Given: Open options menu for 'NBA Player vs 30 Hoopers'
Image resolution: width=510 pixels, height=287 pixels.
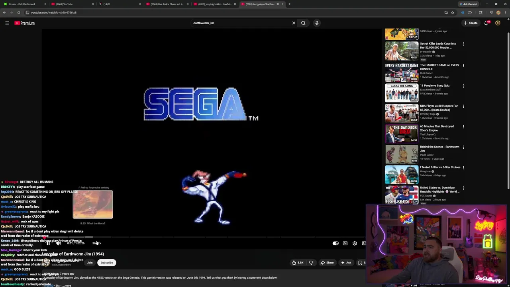Looking at the screenshot, I should coord(463,106).
